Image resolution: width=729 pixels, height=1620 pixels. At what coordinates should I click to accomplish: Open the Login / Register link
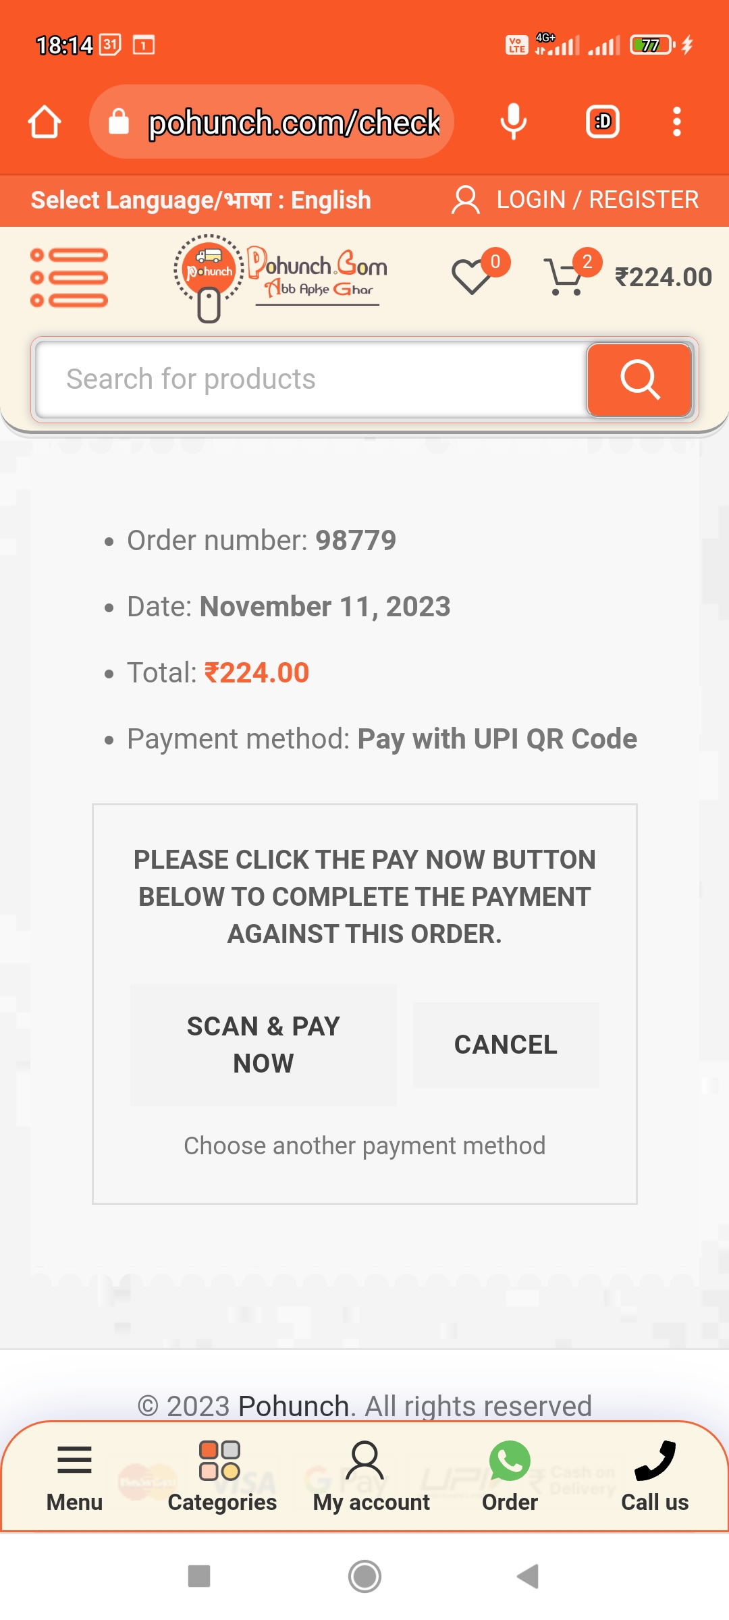[x=576, y=200]
